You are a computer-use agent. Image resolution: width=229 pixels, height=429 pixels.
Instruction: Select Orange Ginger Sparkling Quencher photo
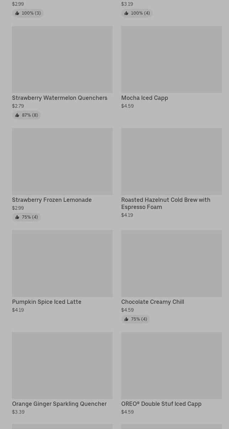[x=62, y=365]
